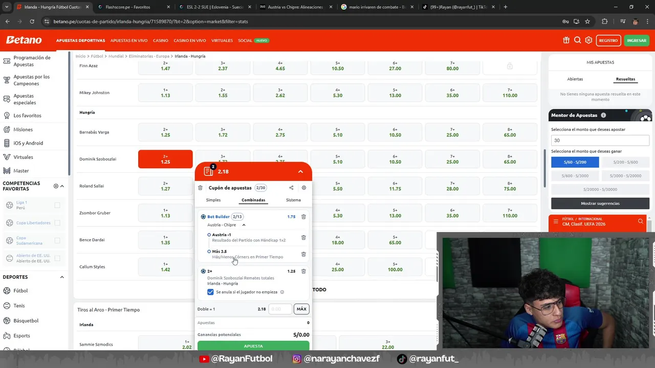The height and width of the screenshot is (368, 655).
Task: Click the Esports sport icon in sidebar
Action: point(7,336)
